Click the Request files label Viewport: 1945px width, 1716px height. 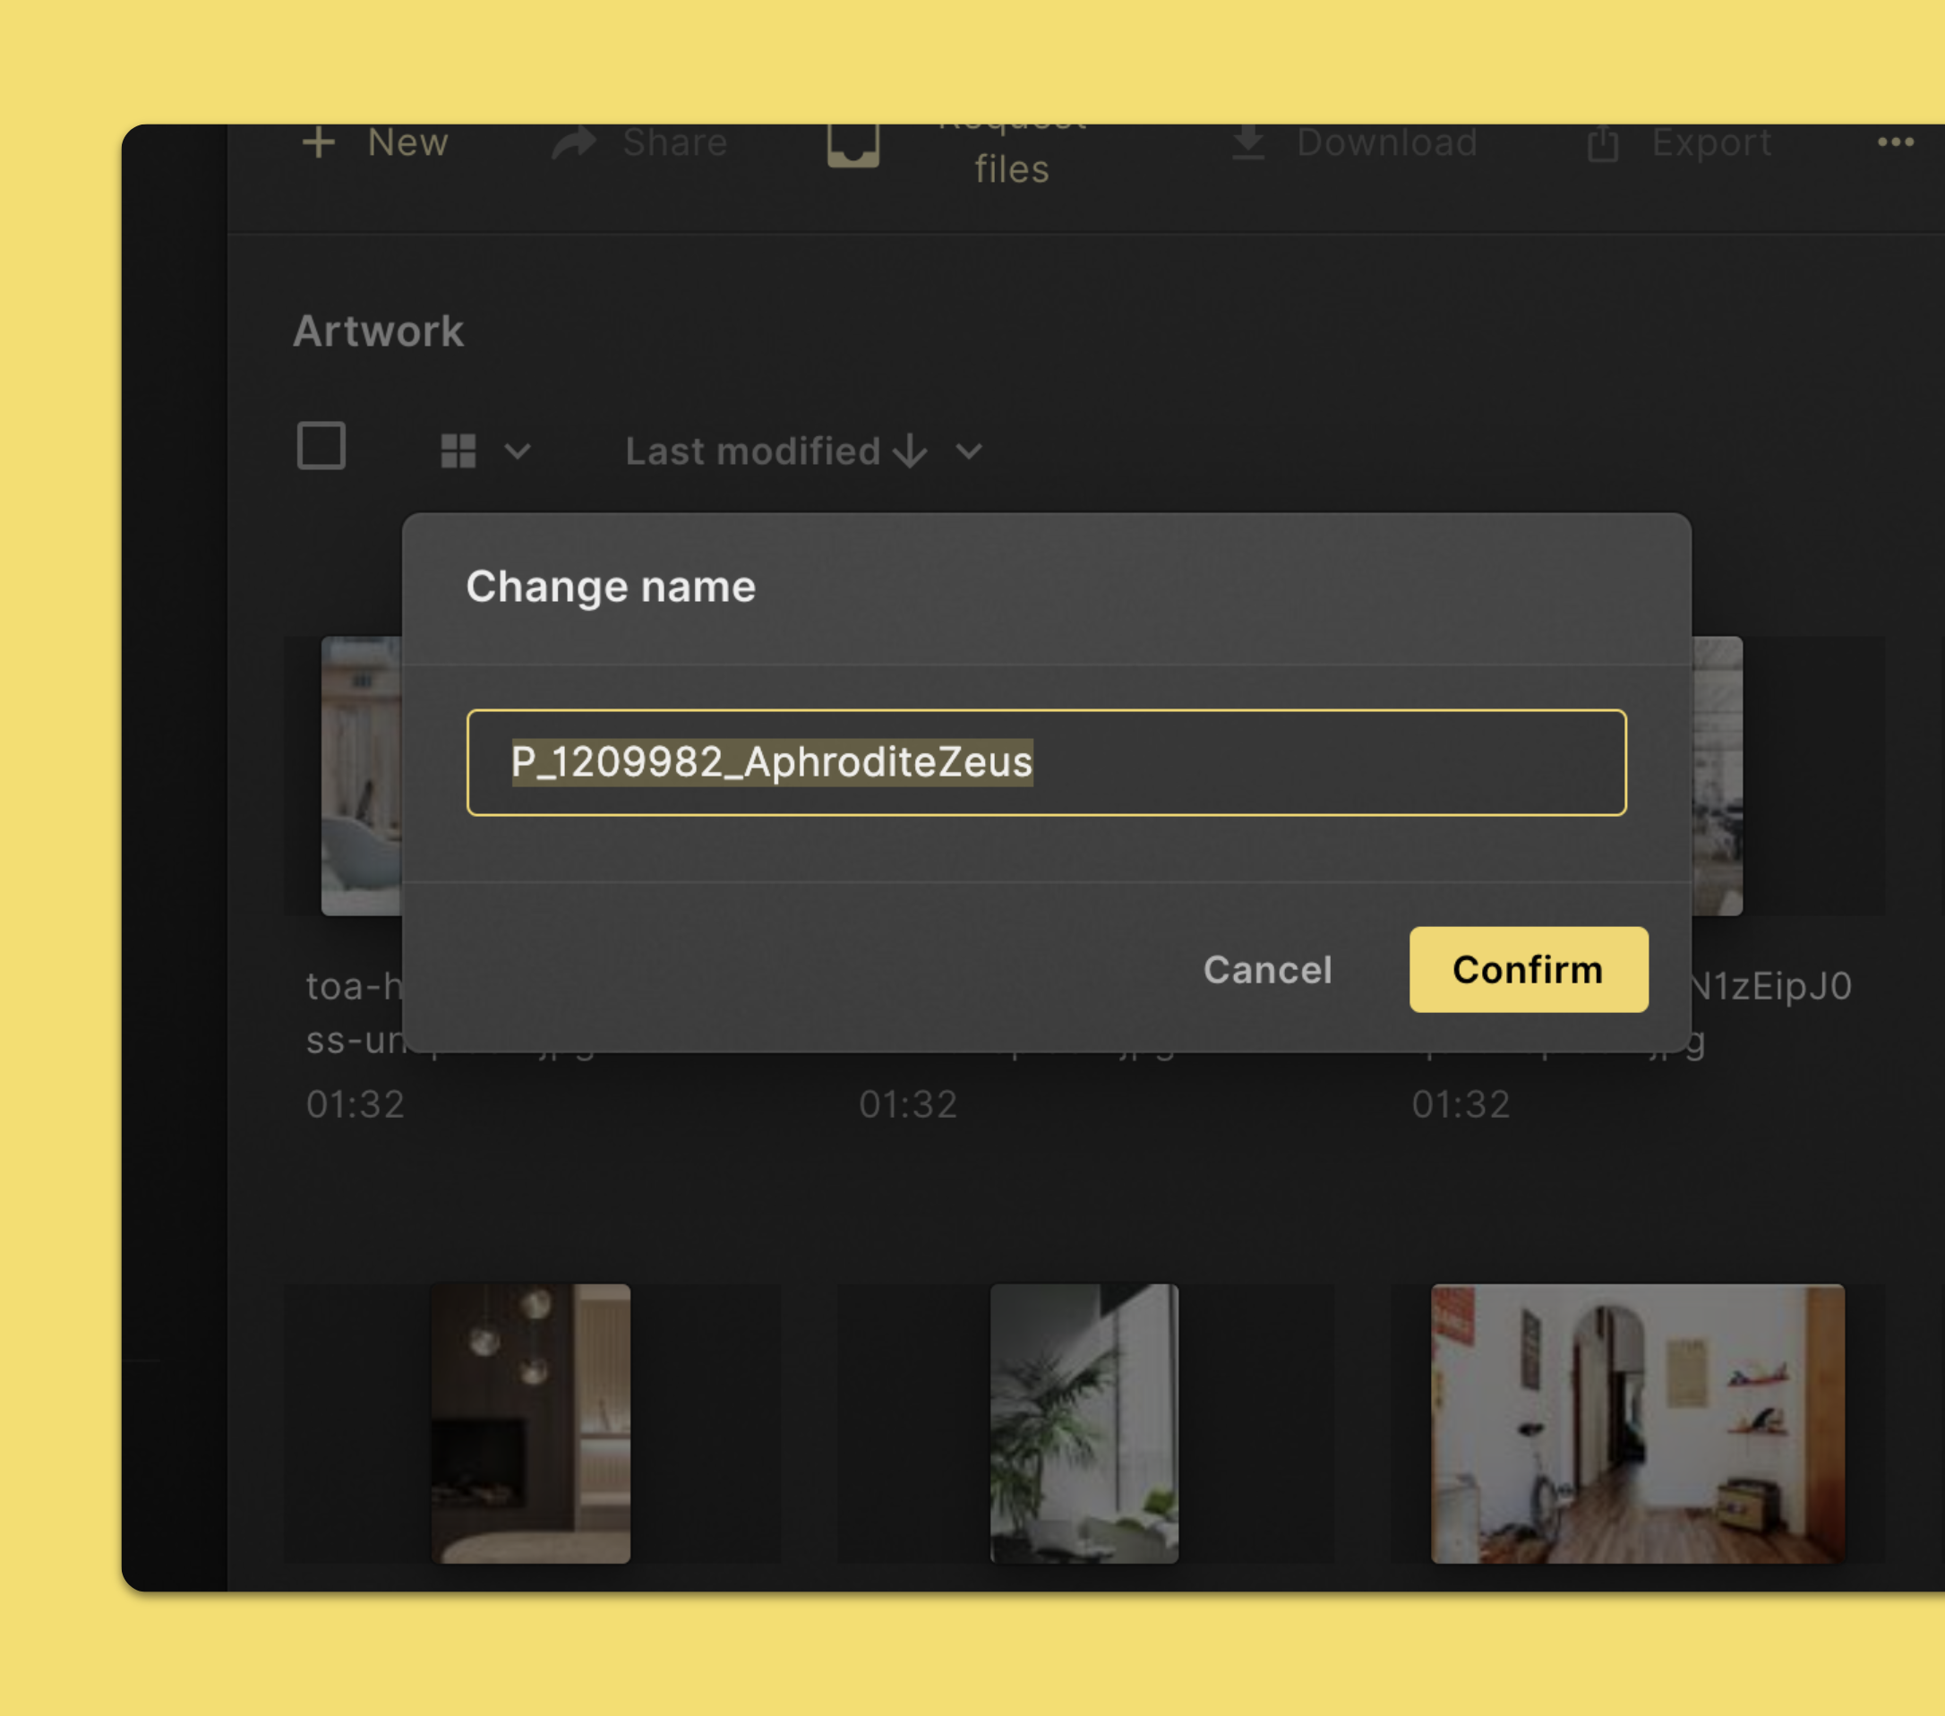1012,155
